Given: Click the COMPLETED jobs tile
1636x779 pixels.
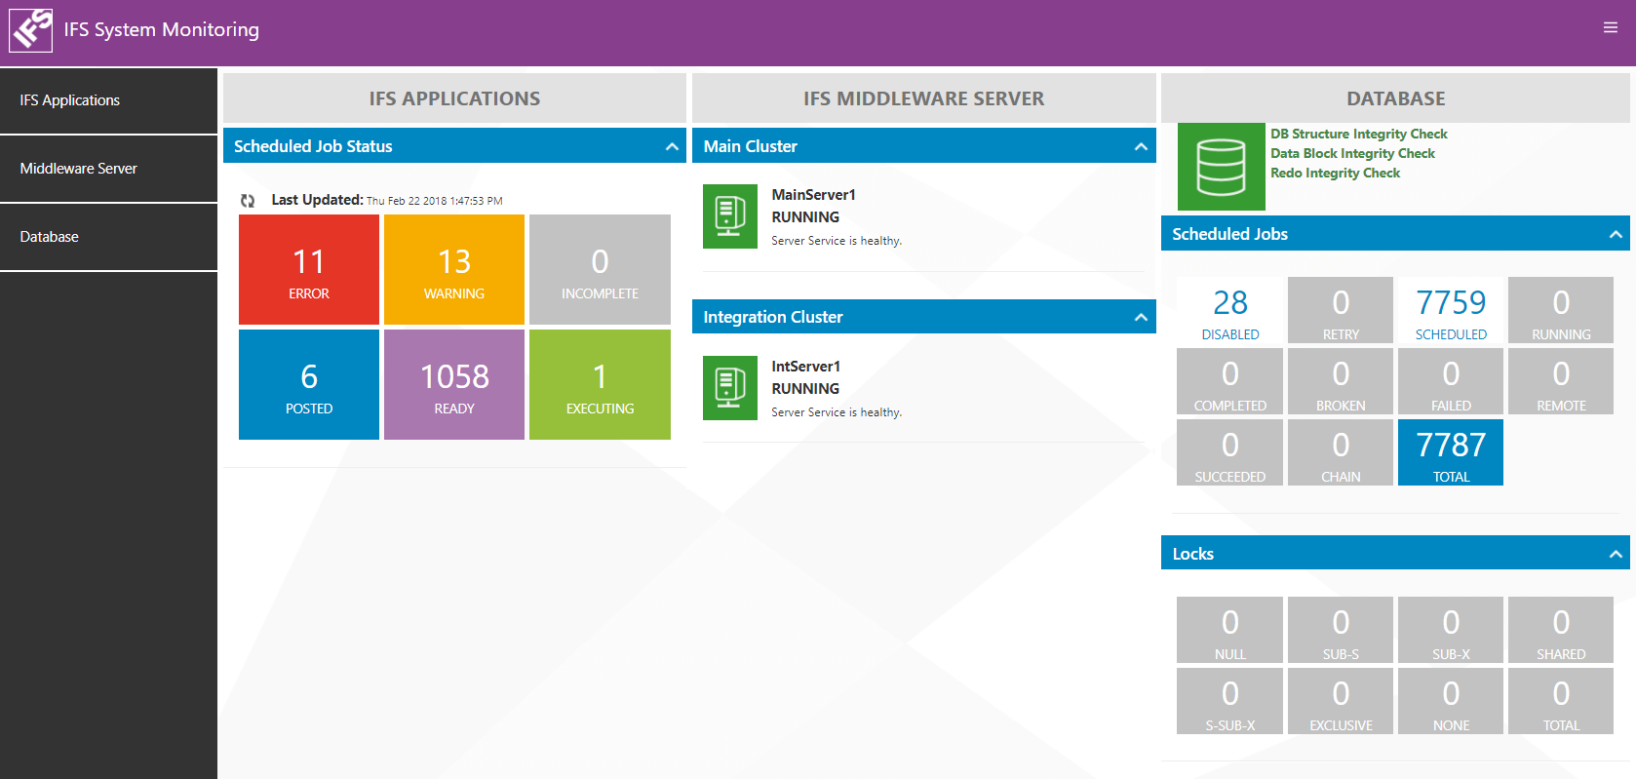Looking at the screenshot, I should (1230, 381).
